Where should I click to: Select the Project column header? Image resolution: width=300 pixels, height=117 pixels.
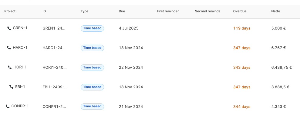[x=10, y=11]
